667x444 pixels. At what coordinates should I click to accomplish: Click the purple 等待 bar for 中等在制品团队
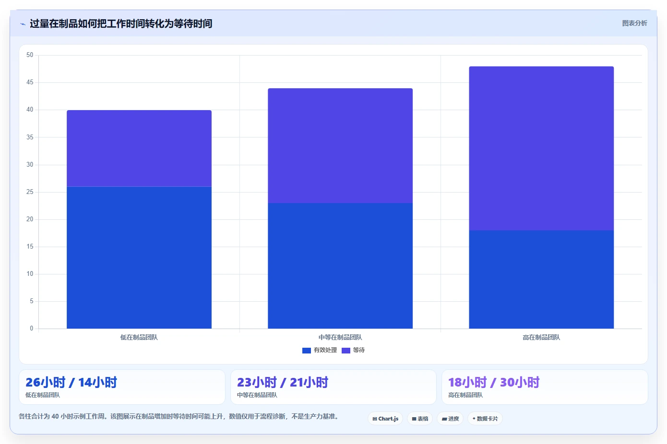pyautogui.click(x=340, y=146)
